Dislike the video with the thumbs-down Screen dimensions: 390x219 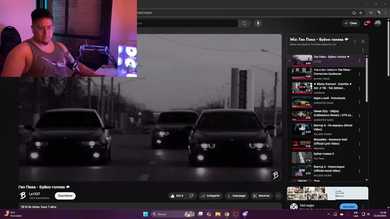191,196
